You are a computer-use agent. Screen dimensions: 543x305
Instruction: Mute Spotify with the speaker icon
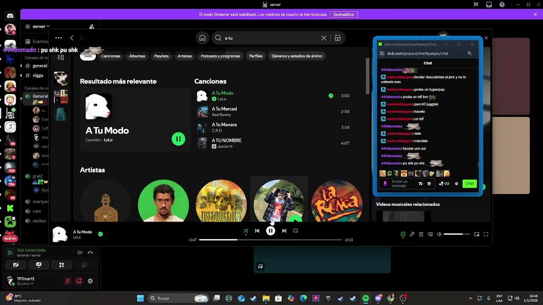[x=439, y=234]
